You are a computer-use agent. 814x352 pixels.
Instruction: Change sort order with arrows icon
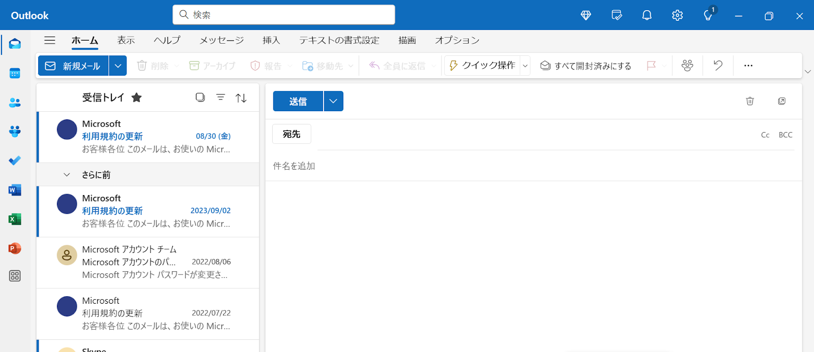coord(241,98)
